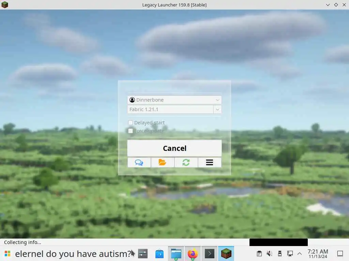Click the Fabric 1.21.1 version field
The width and height of the screenshot is (349, 261).
pyautogui.click(x=170, y=109)
